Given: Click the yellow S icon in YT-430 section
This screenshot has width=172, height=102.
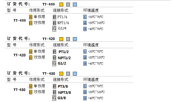Looking at the screenshot, I should (x=31, y=86).
